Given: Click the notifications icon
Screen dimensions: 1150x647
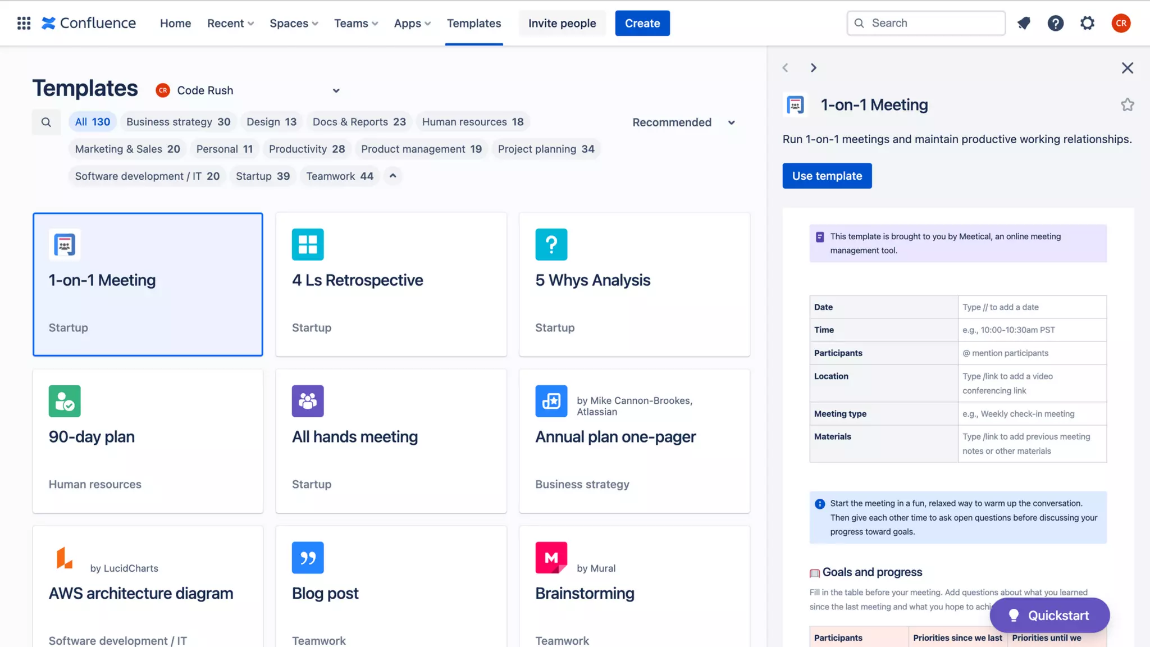Looking at the screenshot, I should [x=1024, y=23].
